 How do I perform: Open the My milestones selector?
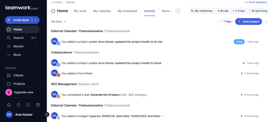pos(202,11)
